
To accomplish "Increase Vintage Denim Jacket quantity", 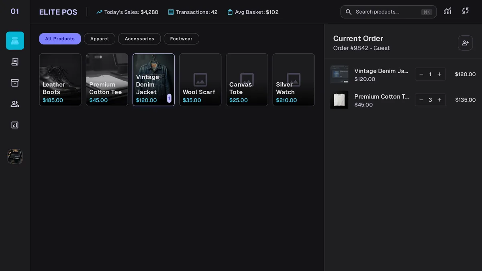I will (439, 74).
